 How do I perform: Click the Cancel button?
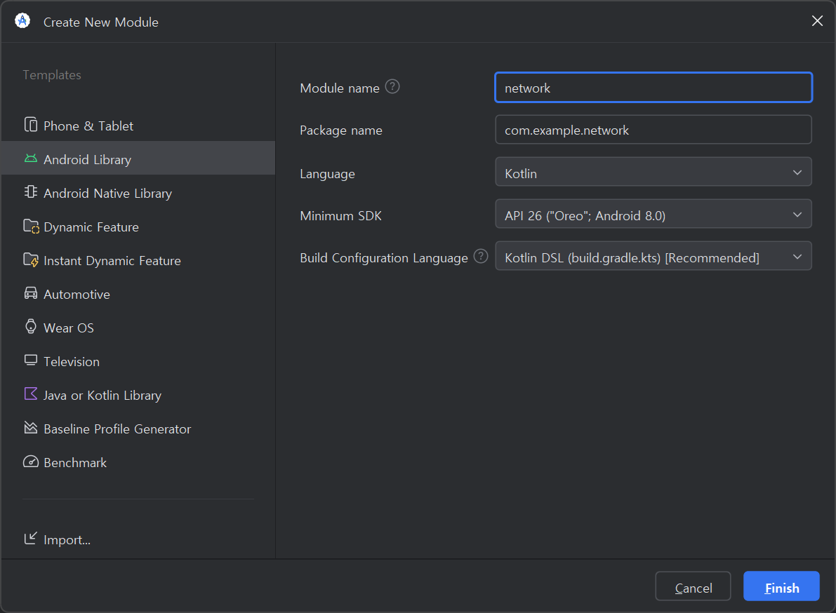pyautogui.click(x=693, y=586)
